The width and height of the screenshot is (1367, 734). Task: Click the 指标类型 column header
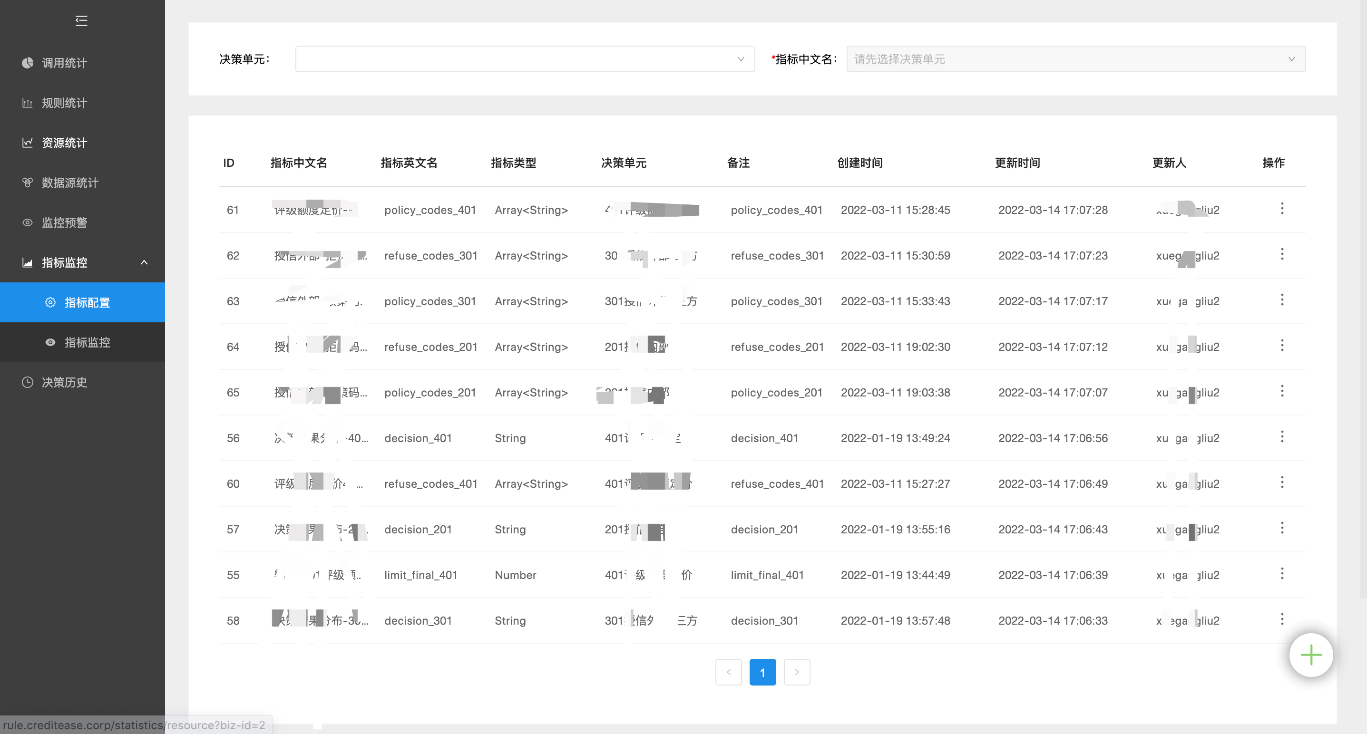pos(513,163)
